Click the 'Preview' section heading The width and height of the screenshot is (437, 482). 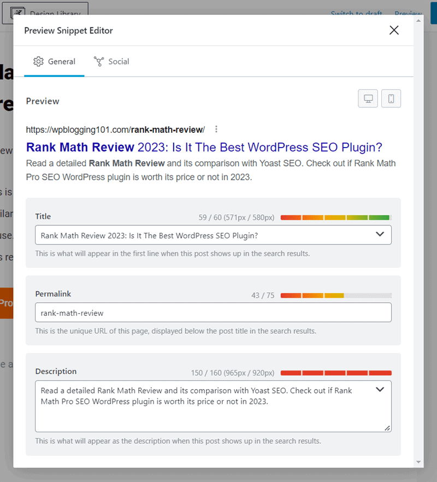coord(43,101)
